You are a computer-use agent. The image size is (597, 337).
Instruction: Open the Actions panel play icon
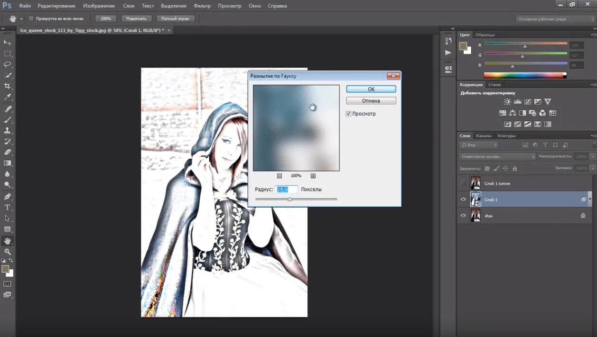tap(448, 53)
